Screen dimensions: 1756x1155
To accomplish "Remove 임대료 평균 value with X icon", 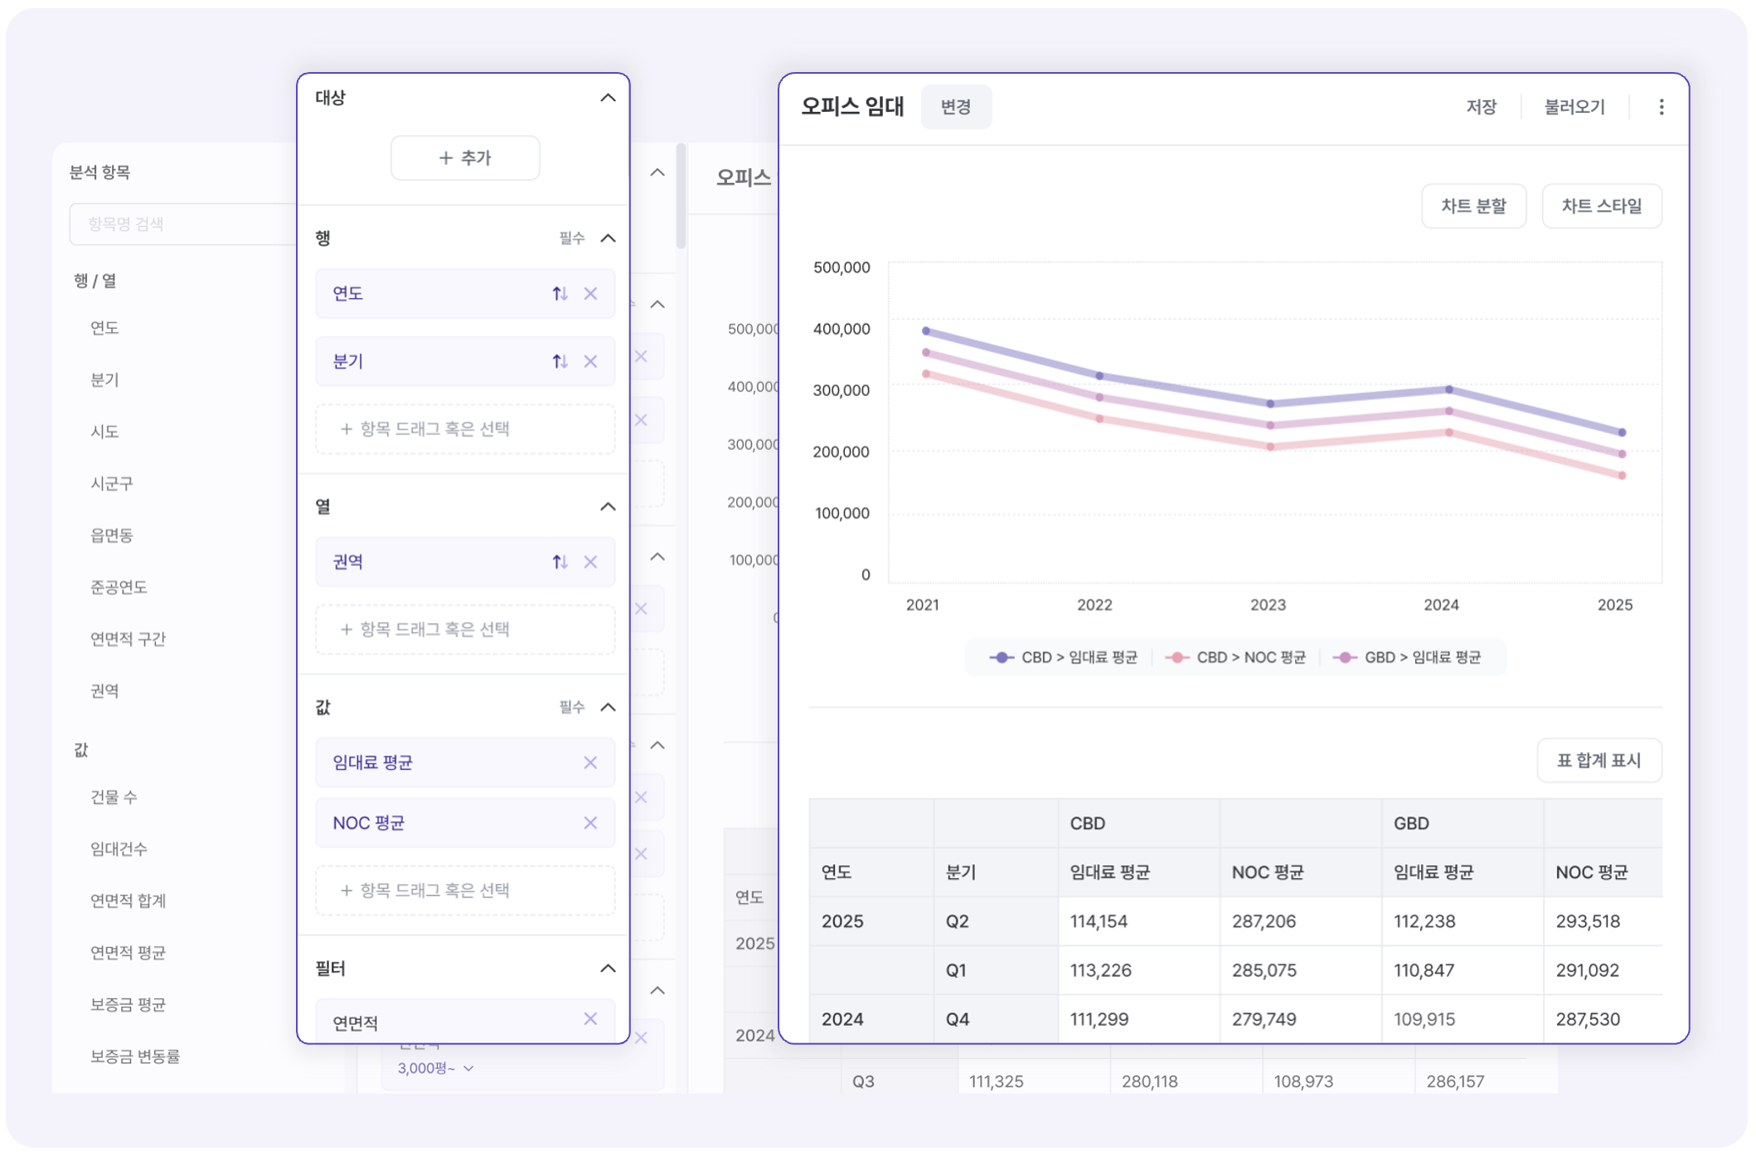I will (590, 762).
